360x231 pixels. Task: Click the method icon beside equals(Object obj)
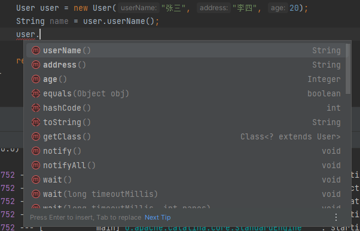click(x=36, y=93)
